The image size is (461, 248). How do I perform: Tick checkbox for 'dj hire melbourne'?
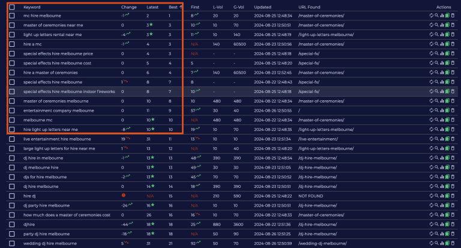12,187
